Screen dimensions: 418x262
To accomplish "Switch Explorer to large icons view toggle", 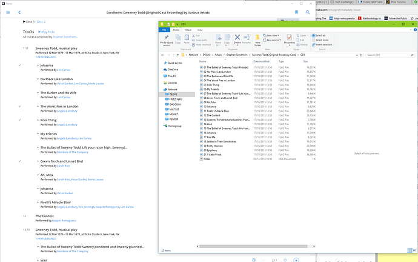I will [414, 250].
